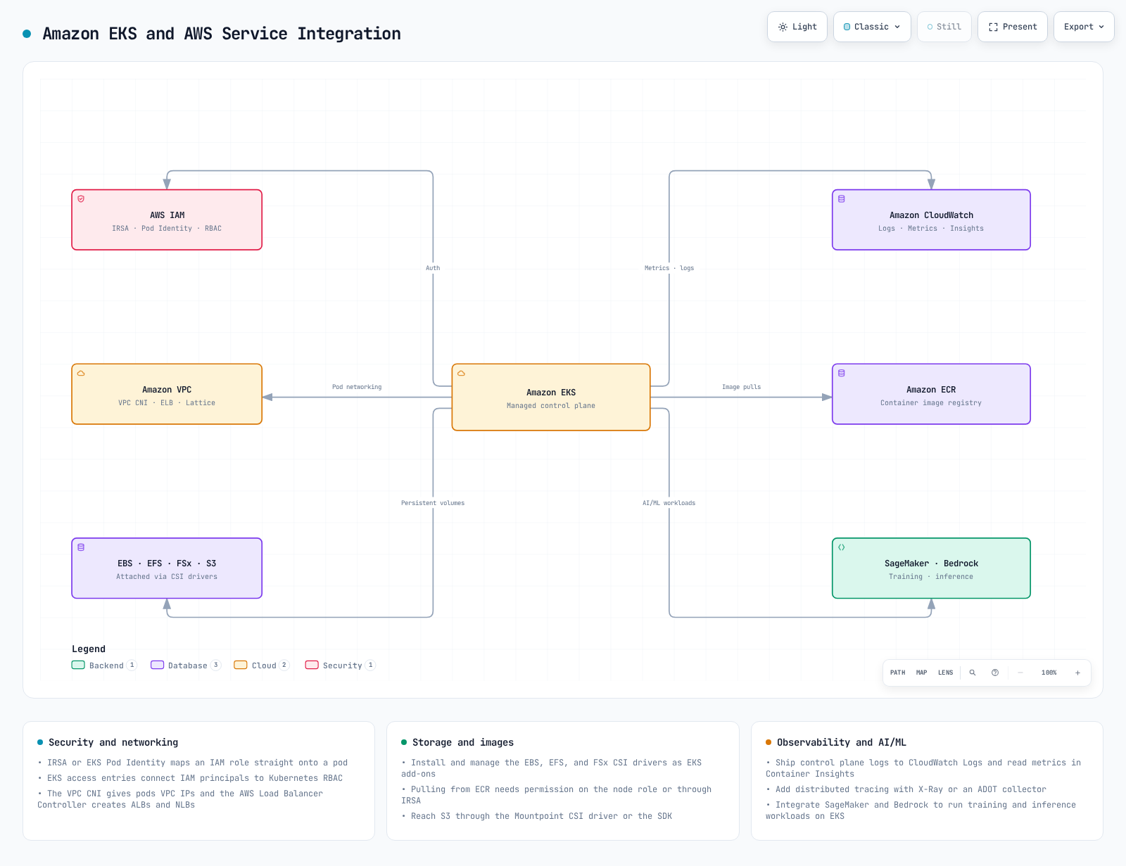The image size is (1126, 866).
Task: Switch to PATH mode
Action: 897,673
